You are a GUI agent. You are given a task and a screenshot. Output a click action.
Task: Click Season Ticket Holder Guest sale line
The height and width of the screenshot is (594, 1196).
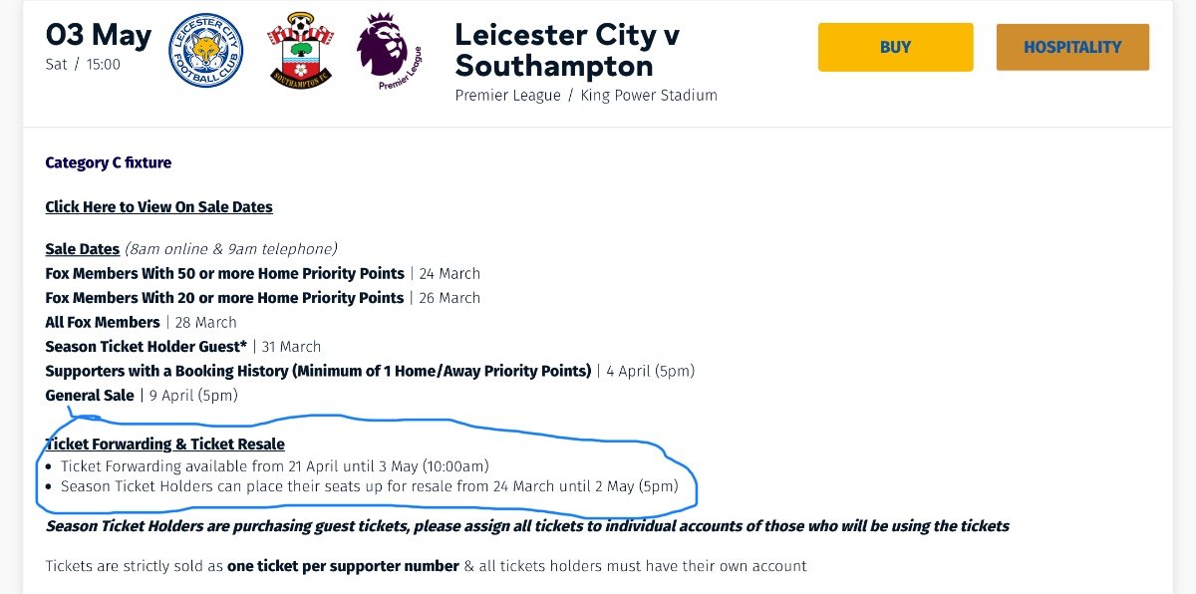(182, 347)
